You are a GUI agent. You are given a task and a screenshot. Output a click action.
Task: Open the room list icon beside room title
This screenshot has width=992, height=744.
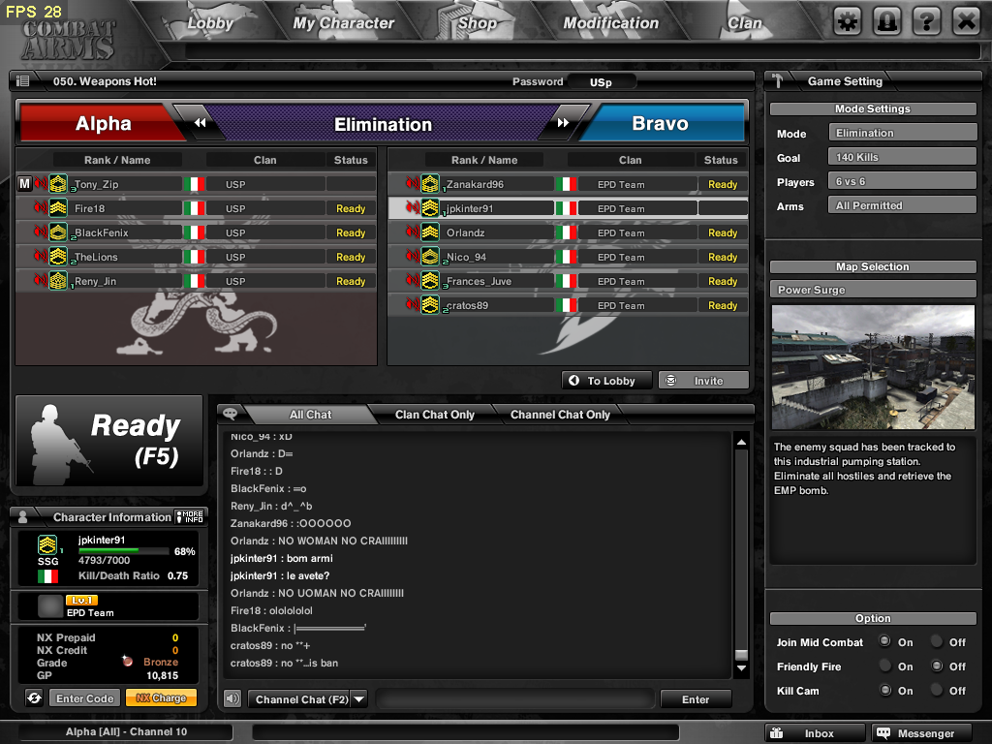coord(23,81)
